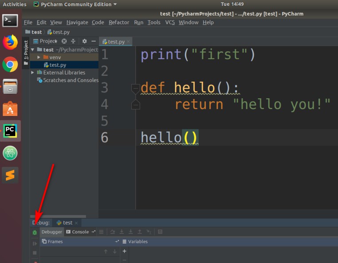Click the Scroll from Source crosshair icon
The height and width of the screenshot is (263, 338).
pos(64,41)
